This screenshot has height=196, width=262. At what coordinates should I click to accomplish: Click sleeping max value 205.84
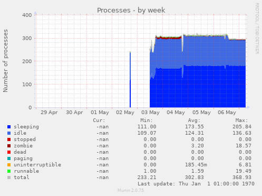point(242,127)
